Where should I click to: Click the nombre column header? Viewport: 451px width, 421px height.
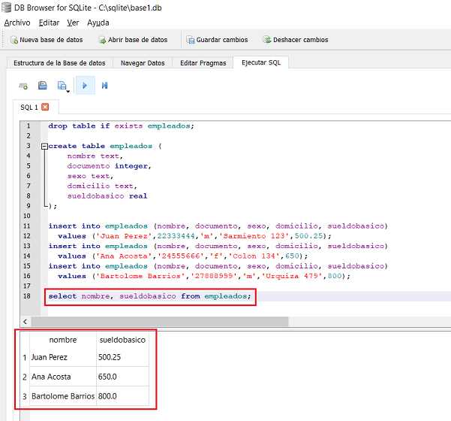click(x=63, y=340)
